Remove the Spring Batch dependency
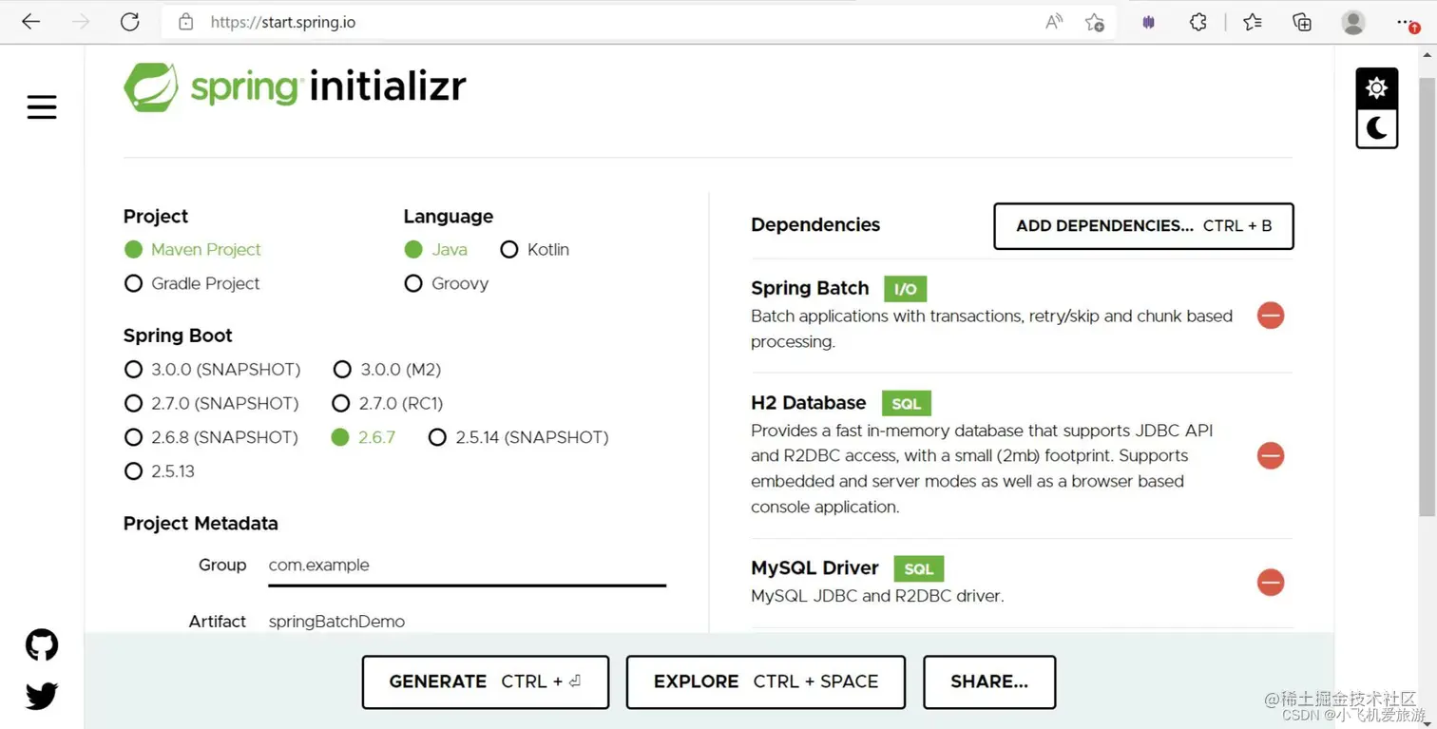 (x=1271, y=316)
